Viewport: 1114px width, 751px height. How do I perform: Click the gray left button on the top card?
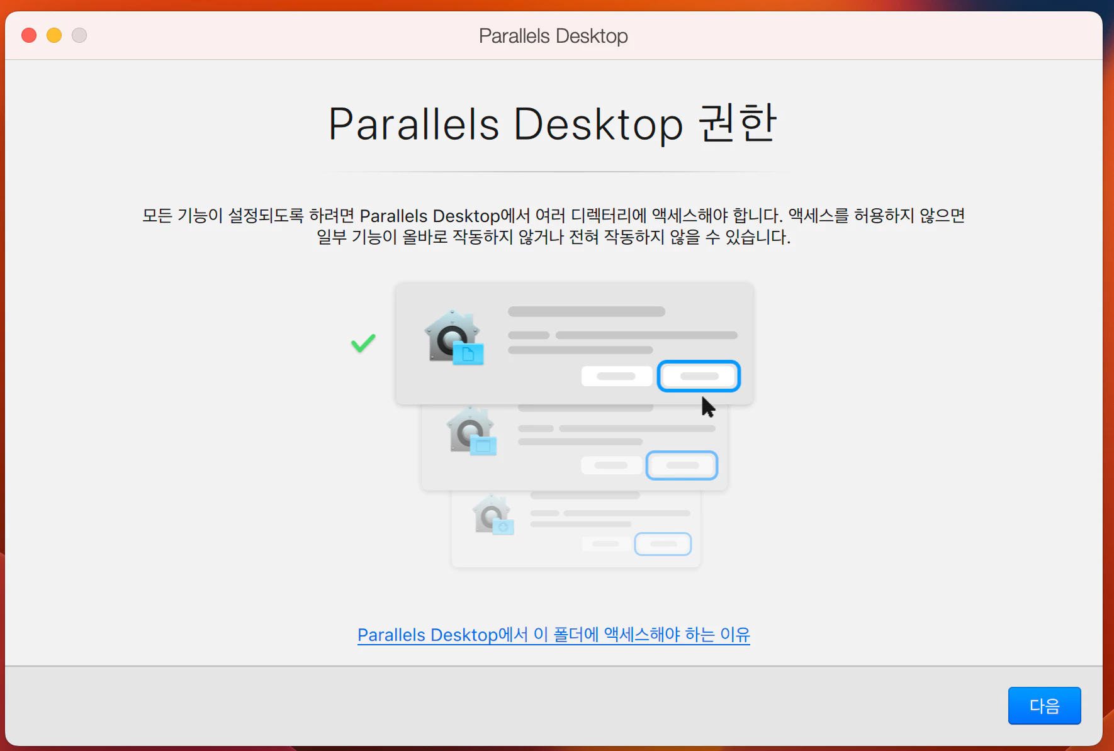tap(617, 375)
